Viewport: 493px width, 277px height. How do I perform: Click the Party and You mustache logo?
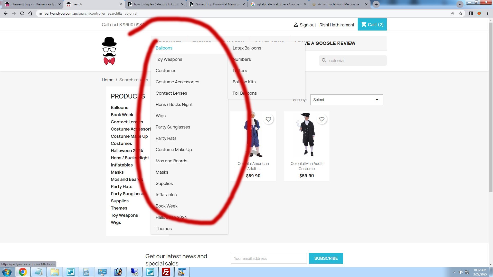point(109,51)
